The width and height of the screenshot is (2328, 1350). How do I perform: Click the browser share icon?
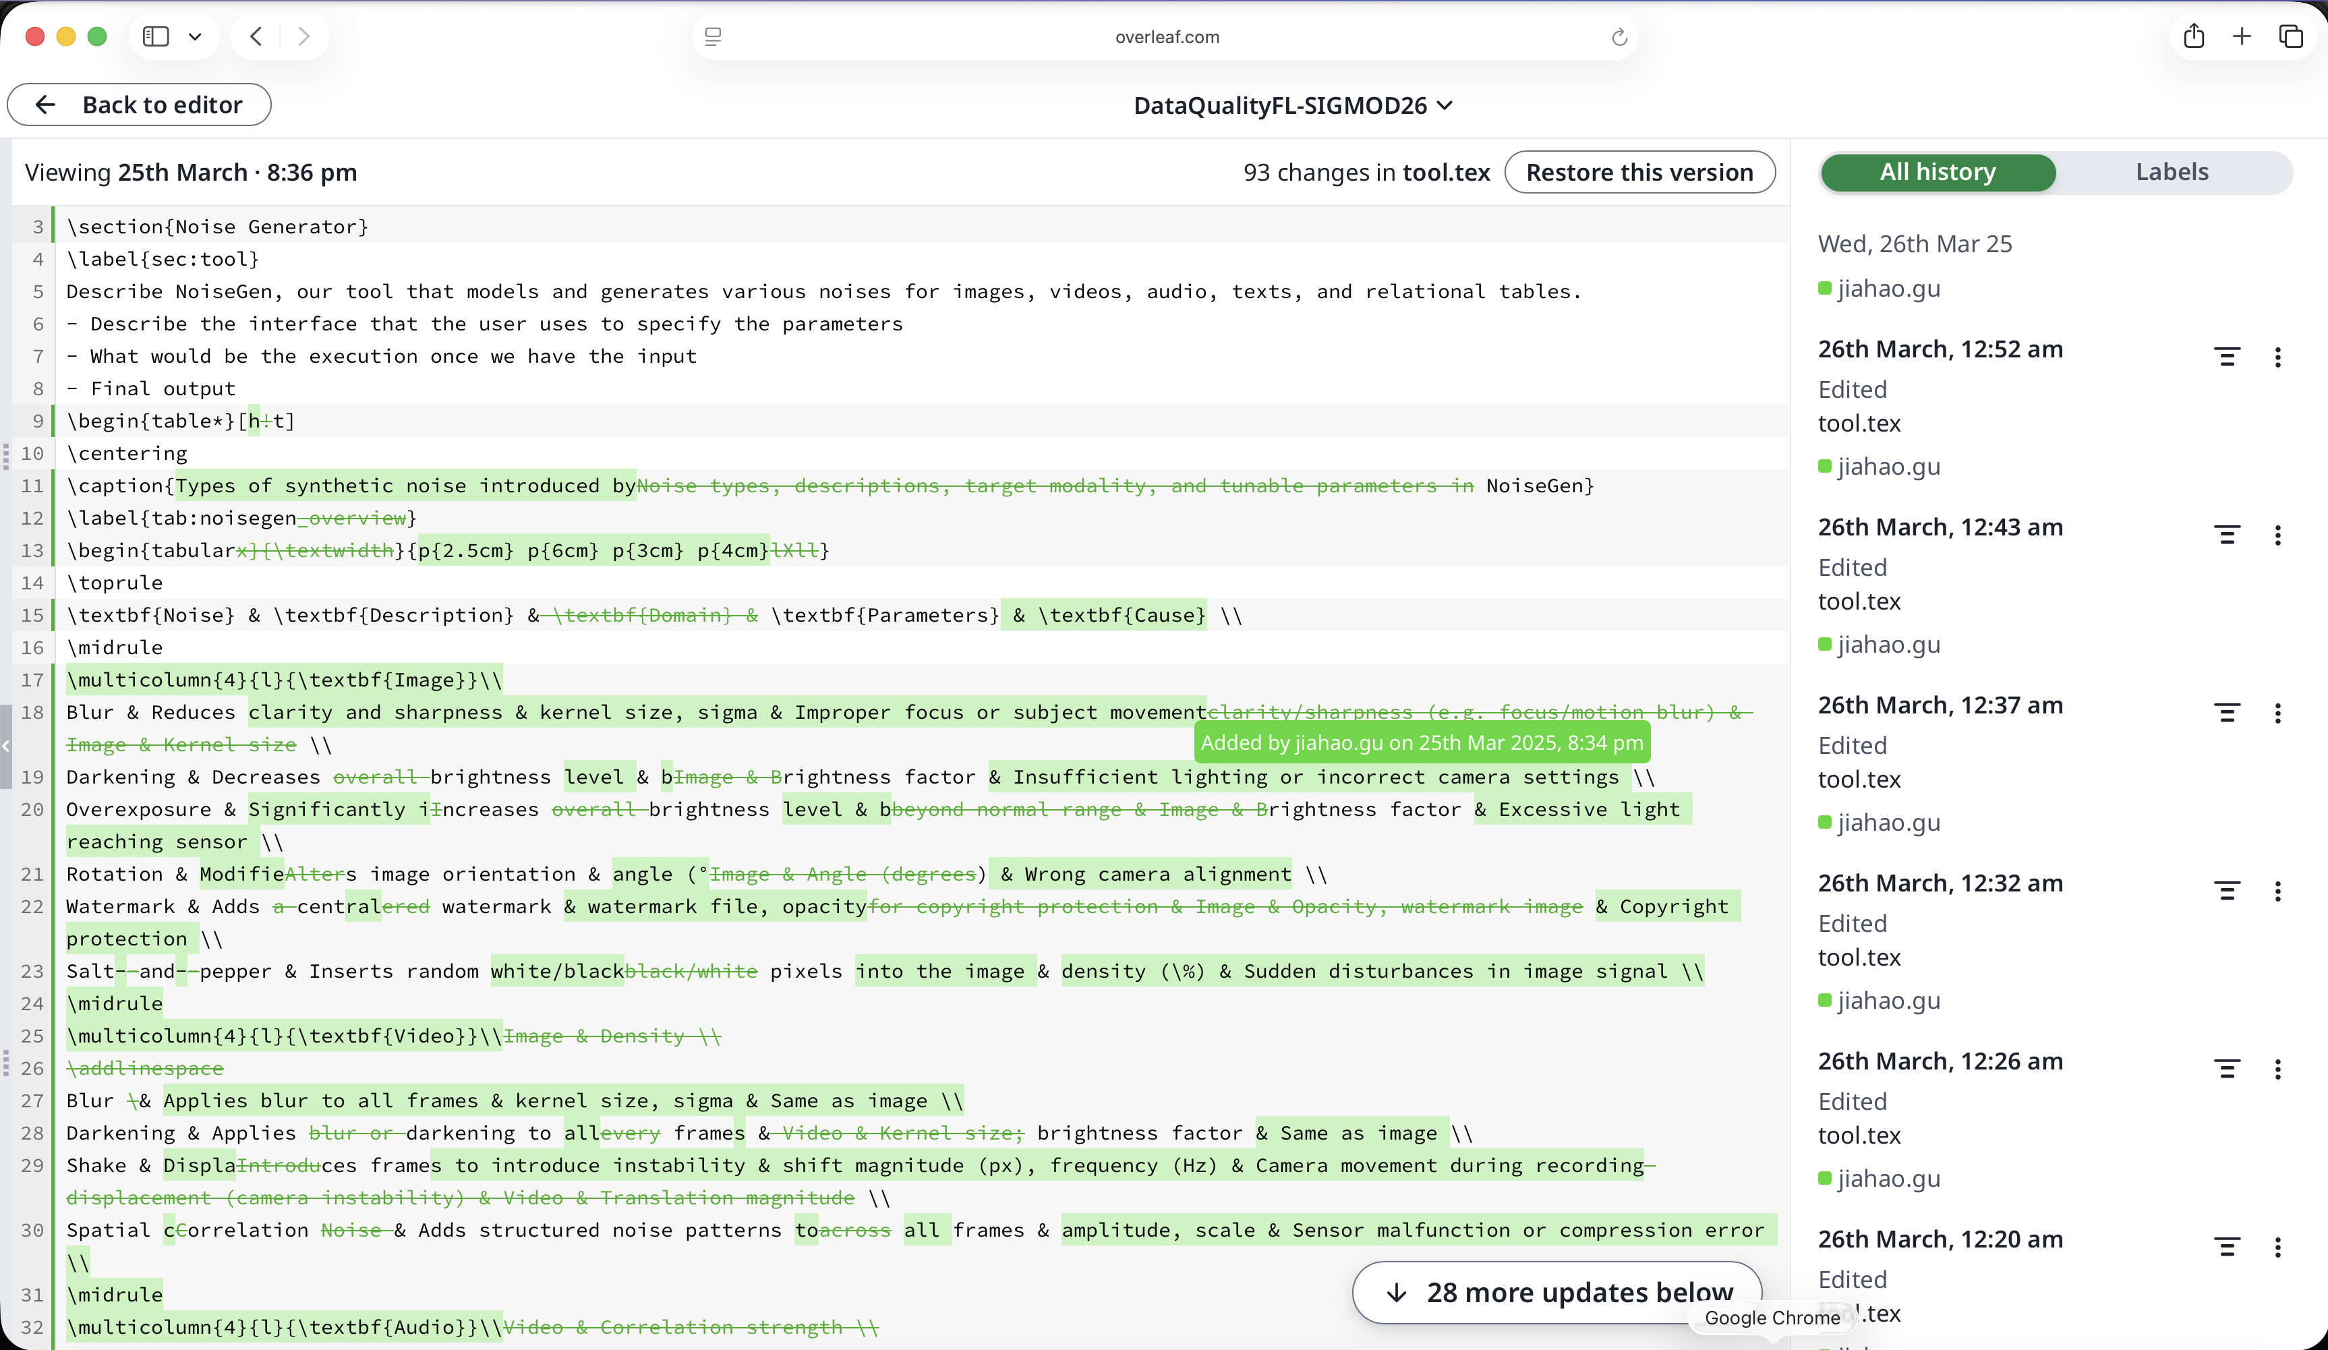pyautogui.click(x=2193, y=36)
